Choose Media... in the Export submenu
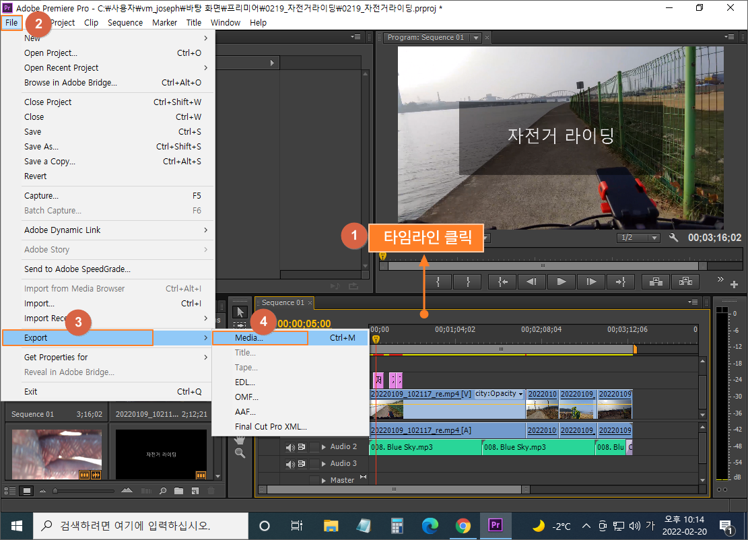748x540 pixels. point(290,338)
